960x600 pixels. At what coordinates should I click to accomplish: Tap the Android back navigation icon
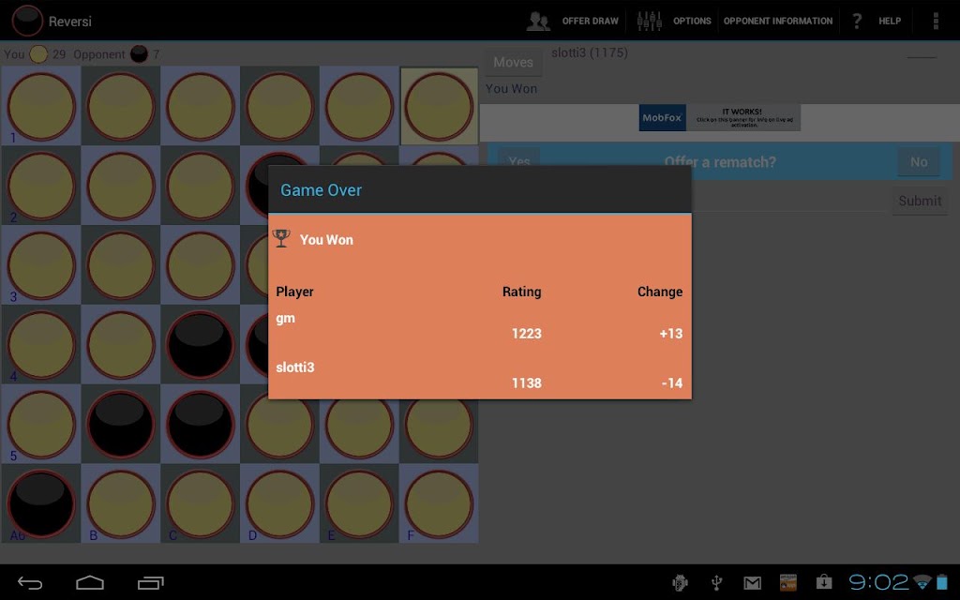tap(30, 583)
